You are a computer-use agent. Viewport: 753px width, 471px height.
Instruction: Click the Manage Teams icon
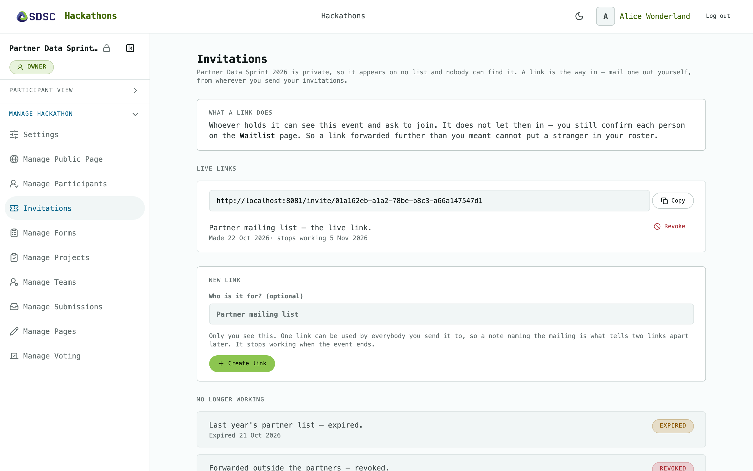(14, 282)
